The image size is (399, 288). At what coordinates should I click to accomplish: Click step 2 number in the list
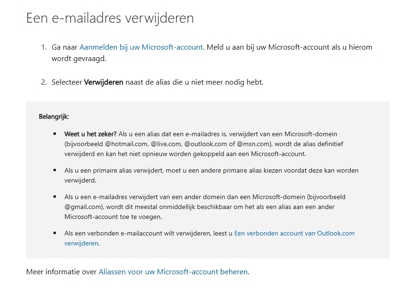pos(44,82)
